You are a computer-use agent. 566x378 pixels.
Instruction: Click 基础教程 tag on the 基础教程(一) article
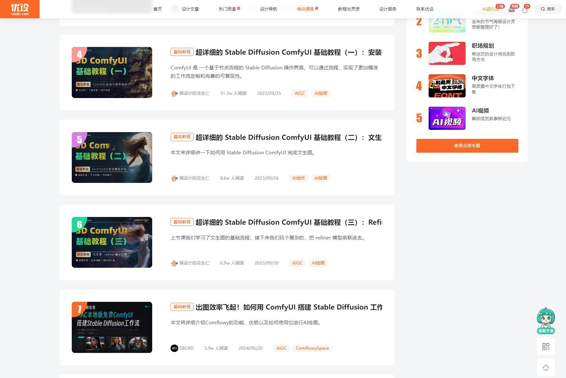(182, 52)
